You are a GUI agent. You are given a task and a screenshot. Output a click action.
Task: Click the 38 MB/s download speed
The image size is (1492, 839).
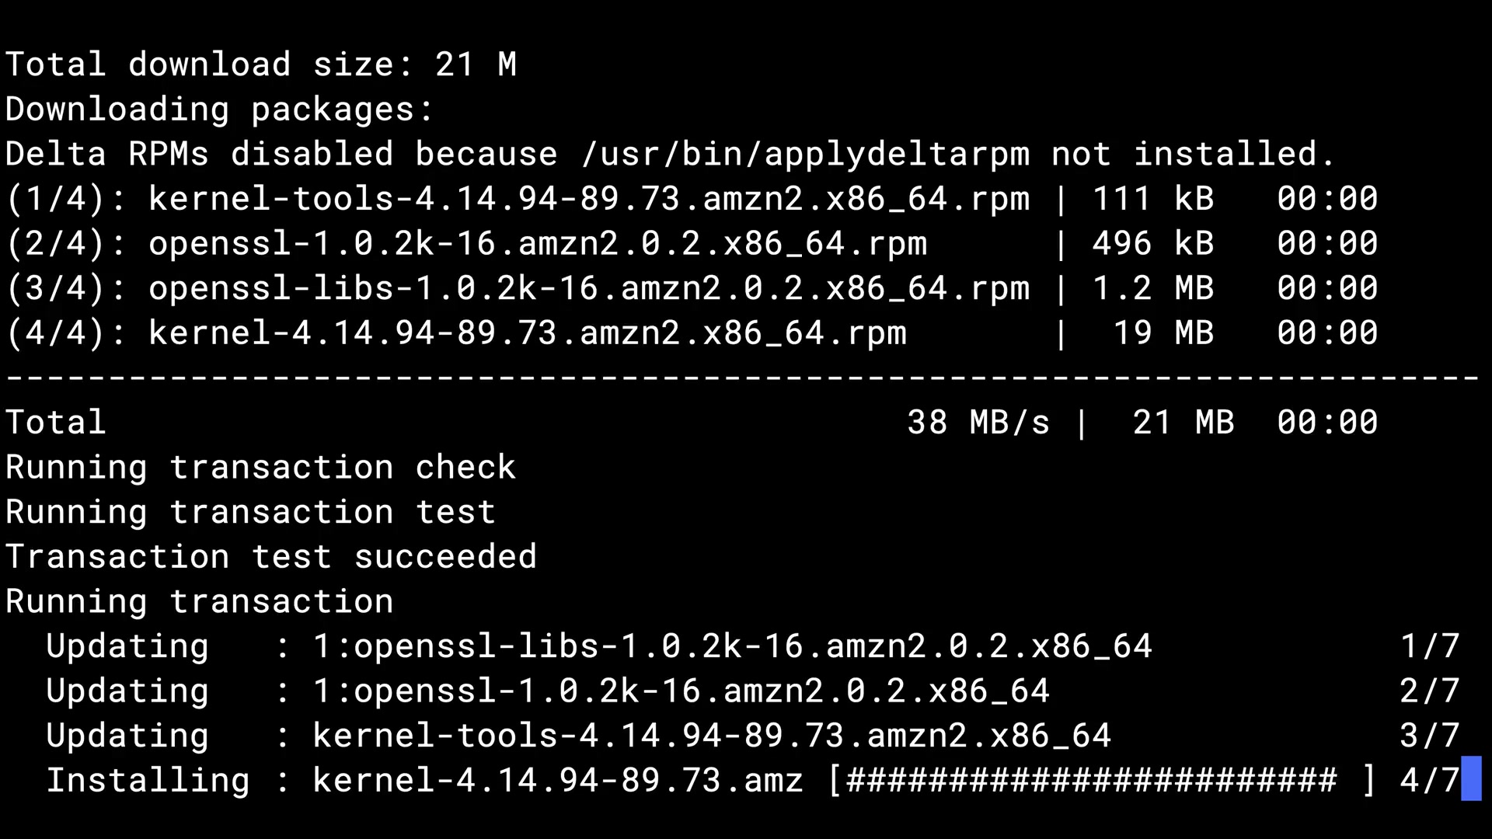[x=978, y=423]
